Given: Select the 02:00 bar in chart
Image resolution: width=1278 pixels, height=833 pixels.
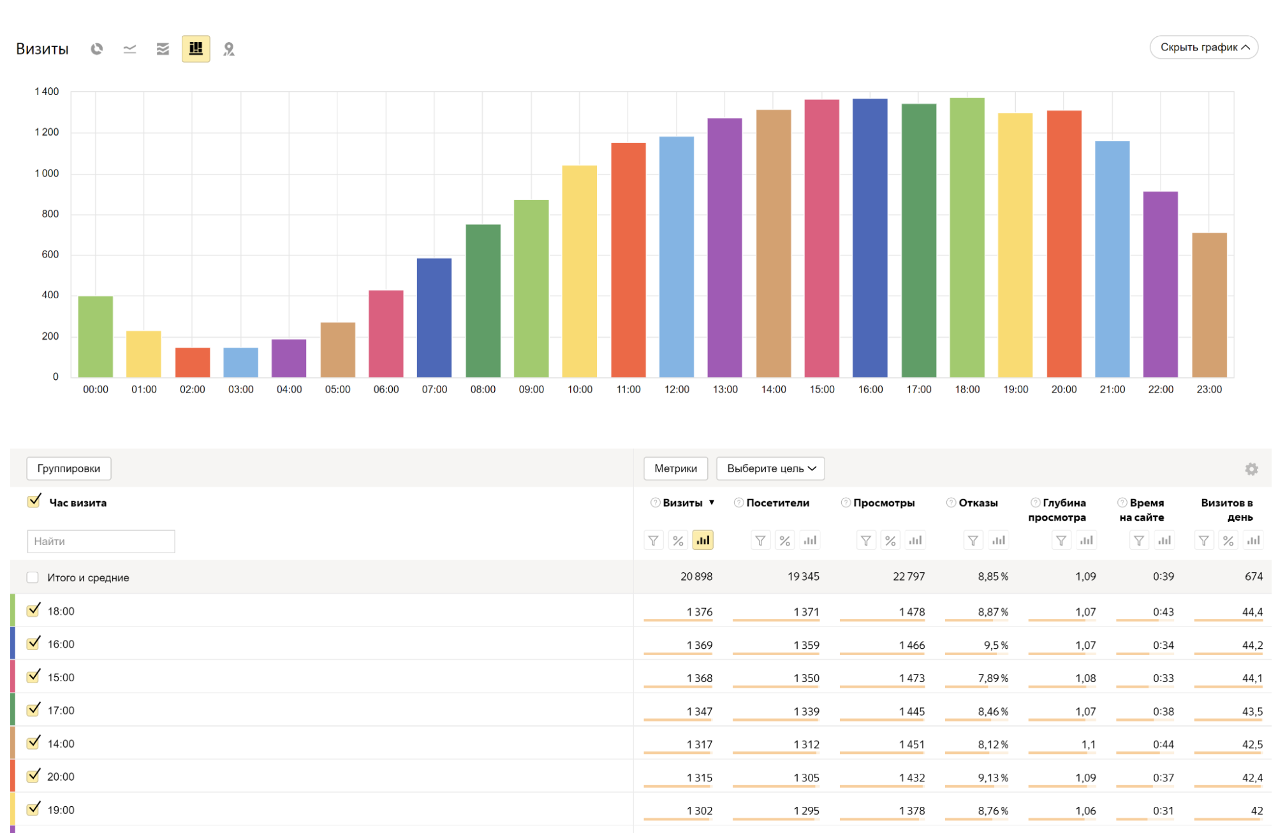Looking at the screenshot, I should (x=193, y=363).
